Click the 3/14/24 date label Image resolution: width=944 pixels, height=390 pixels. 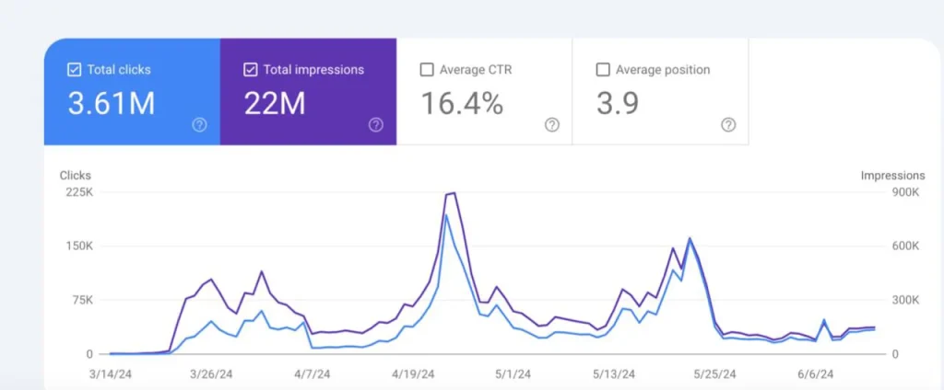tap(110, 374)
